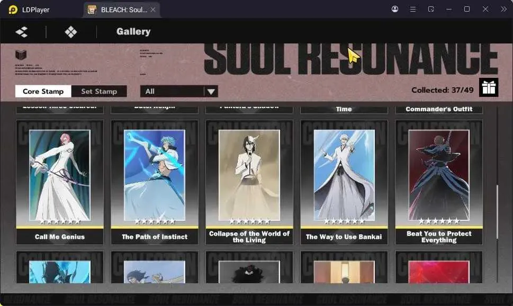The height and width of the screenshot is (306, 513).
Task: Select Beat You to Protect Everything card
Action: pyautogui.click(x=439, y=182)
